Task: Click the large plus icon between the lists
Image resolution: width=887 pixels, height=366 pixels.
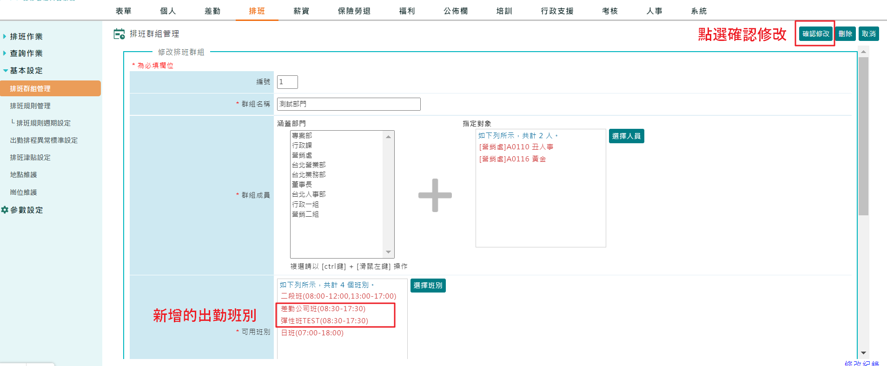Action: click(435, 195)
